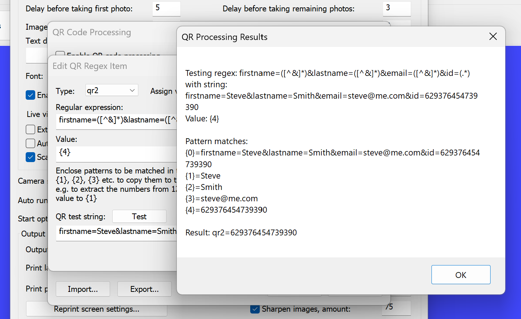Uncheck the checked box labeled "Sca"

(x=30, y=157)
